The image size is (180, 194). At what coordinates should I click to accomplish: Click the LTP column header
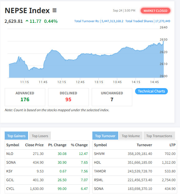pos(173,145)
